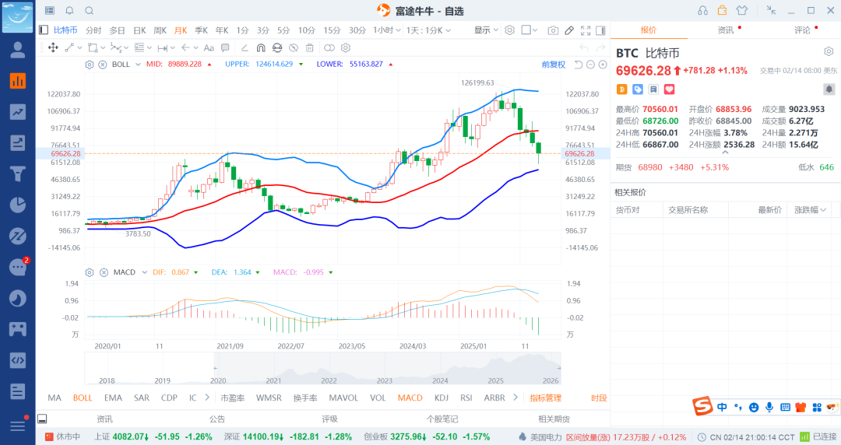Open 指标管理 indicator management
841x445 pixels.
tap(545, 398)
